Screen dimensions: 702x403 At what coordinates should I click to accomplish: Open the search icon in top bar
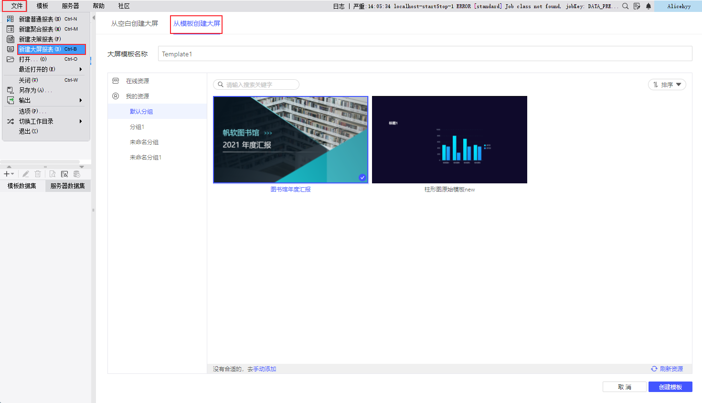click(x=625, y=6)
